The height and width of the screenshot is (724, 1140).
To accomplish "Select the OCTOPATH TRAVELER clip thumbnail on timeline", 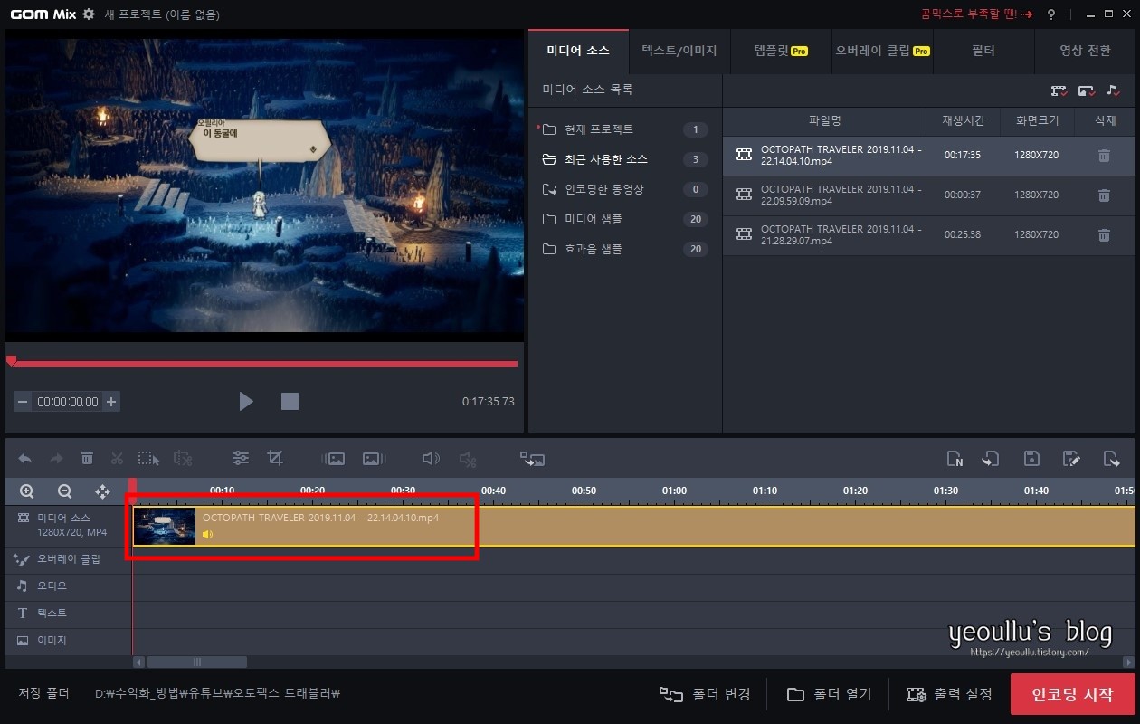I will coord(165,526).
